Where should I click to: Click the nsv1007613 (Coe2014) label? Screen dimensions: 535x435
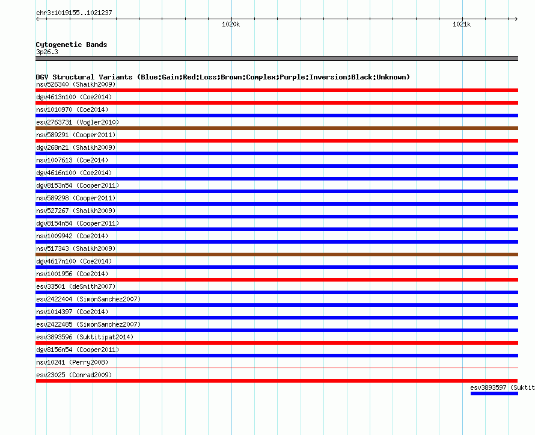pos(72,160)
